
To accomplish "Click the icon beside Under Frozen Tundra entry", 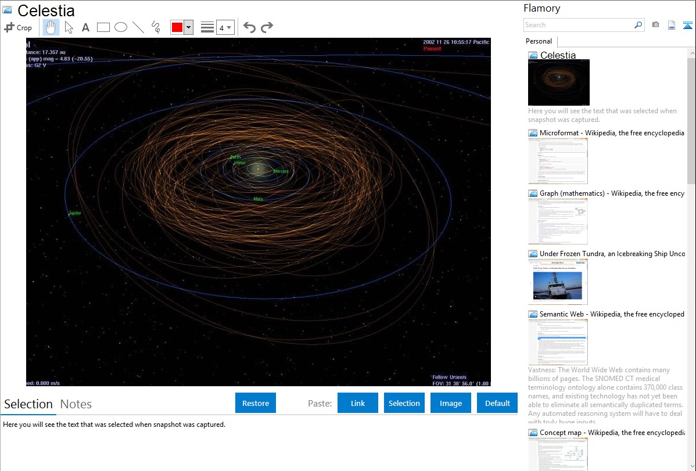I will point(533,253).
